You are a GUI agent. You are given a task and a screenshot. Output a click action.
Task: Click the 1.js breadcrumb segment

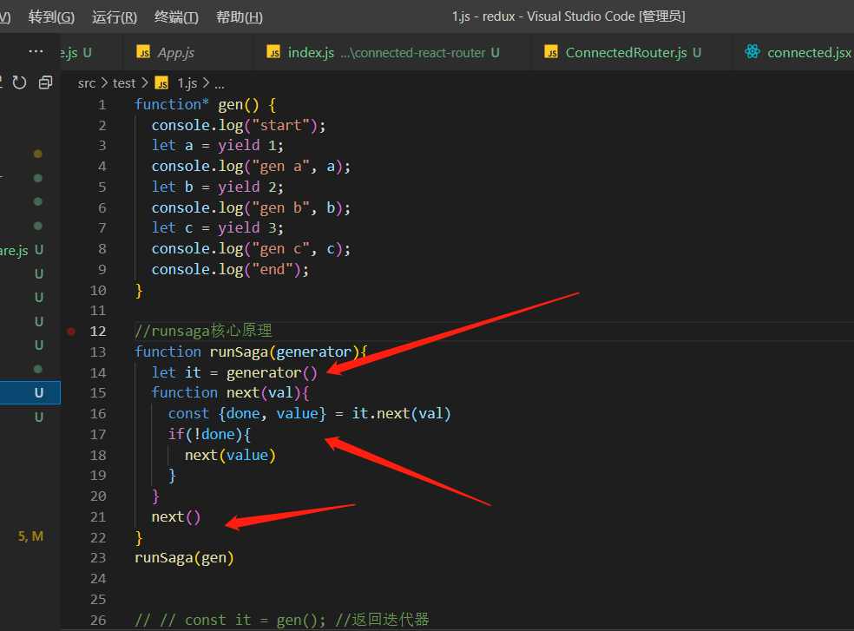click(x=187, y=83)
